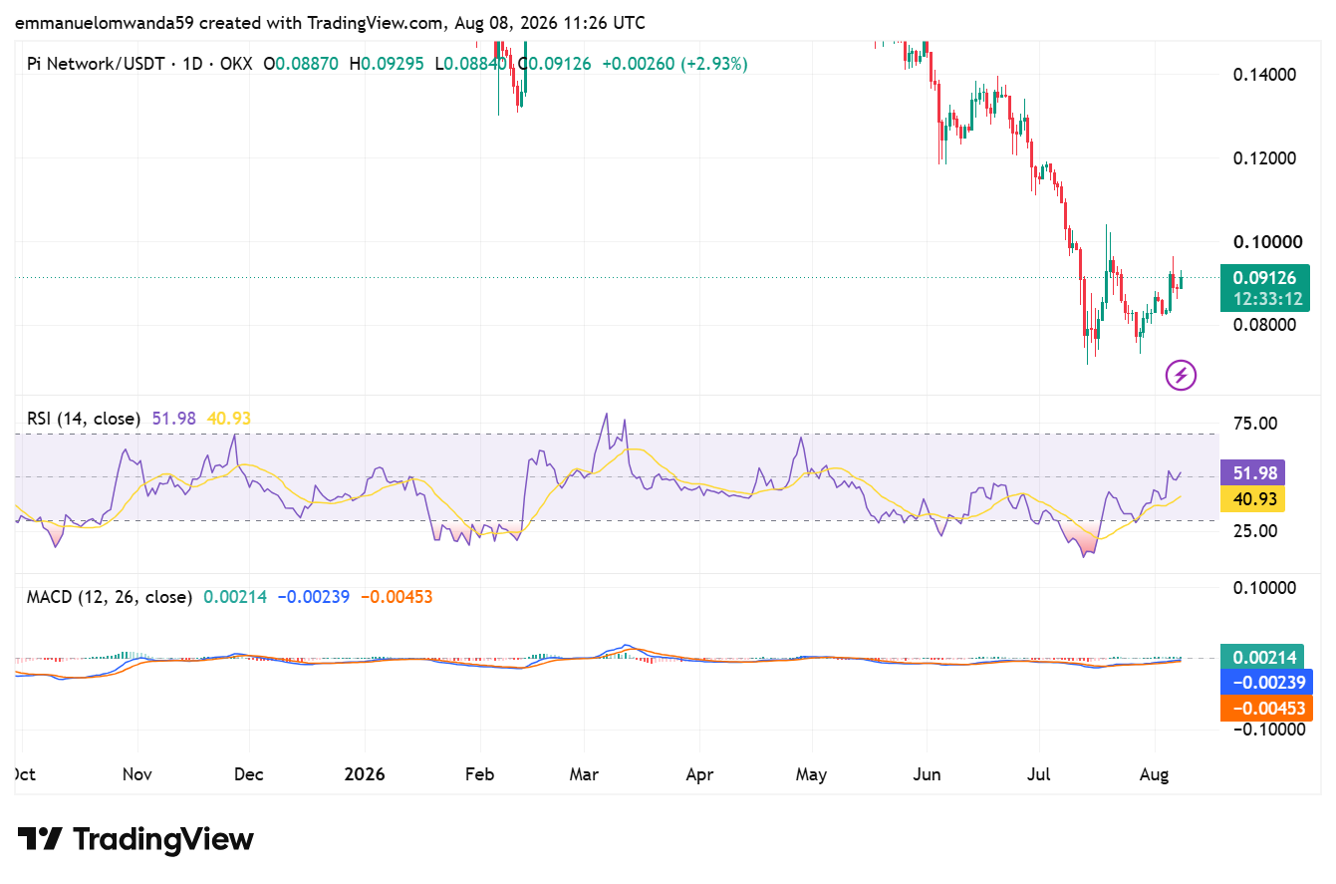
Task: Click the Nov label on time axis
Action: pos(136,773)
